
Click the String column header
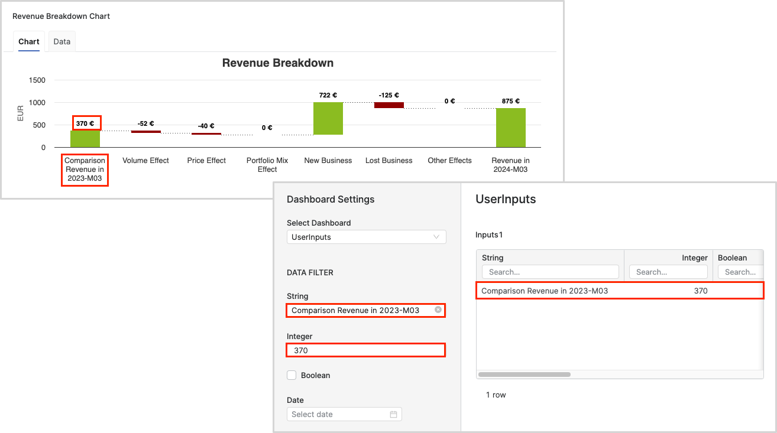[550, 258]
